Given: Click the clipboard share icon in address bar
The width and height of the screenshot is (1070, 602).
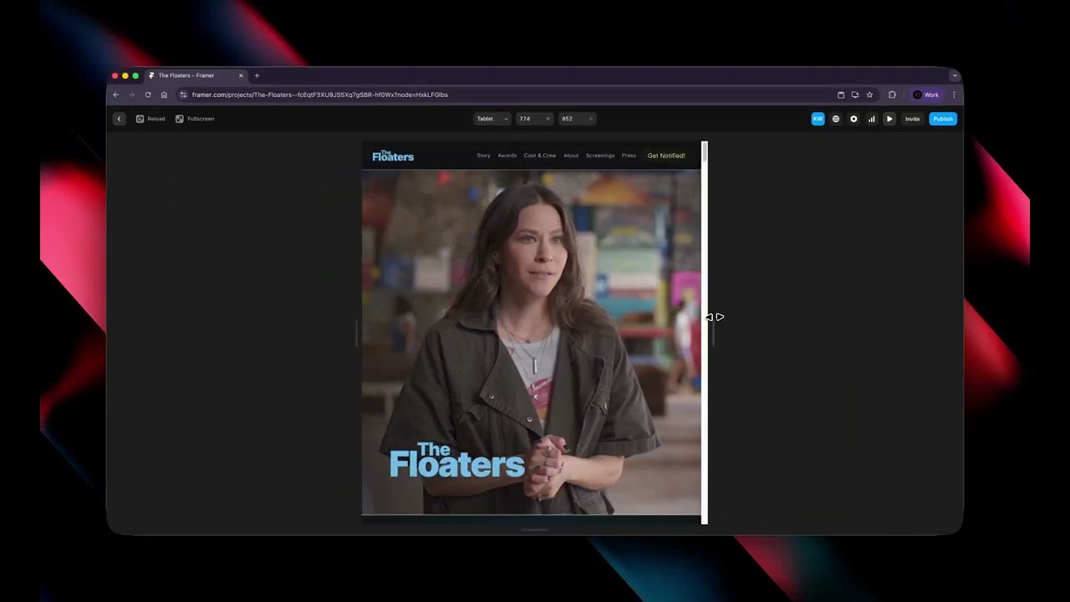Looking at the screenshot, I should point(841,94).
